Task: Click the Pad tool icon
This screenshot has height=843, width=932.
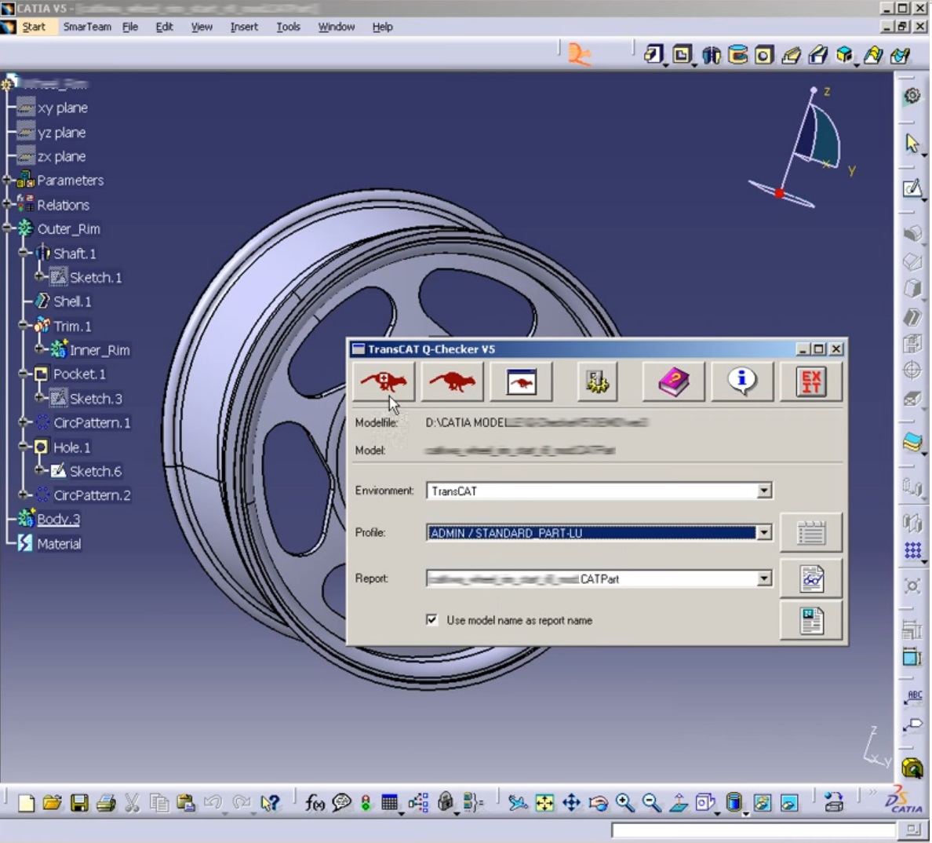Action: (x=653, y=55)
